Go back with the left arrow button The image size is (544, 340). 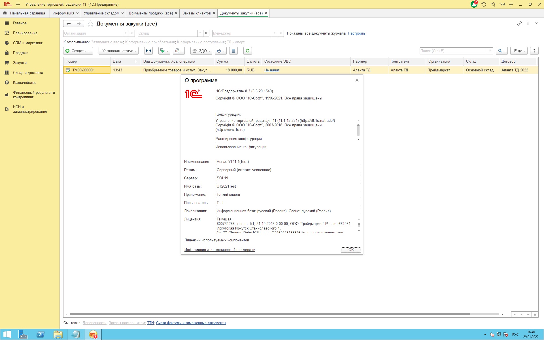(69, 24)
